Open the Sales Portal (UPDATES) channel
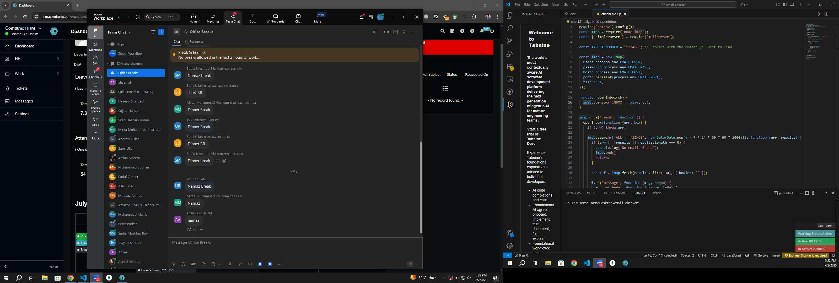 [136, 92]
